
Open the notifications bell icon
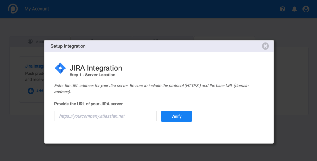[x=294, y=9]
